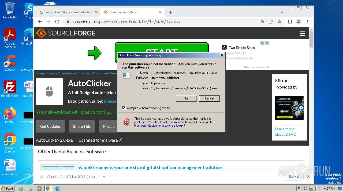Close the ad with X icon

267,43
